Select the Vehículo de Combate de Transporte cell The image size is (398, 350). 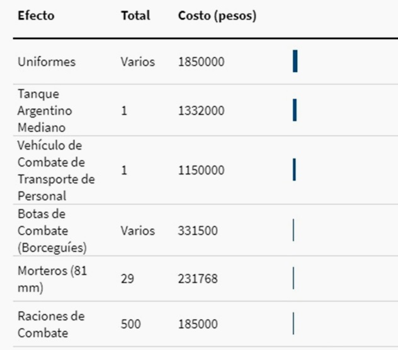[56, 170]
